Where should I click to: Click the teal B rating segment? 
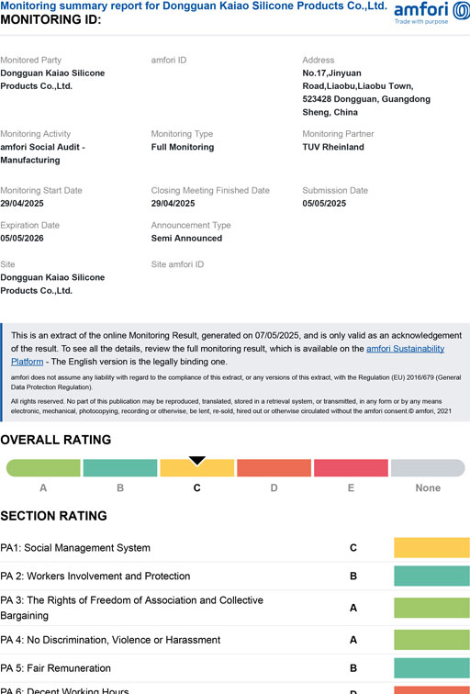pyautogui.click(x=120, y=468)
